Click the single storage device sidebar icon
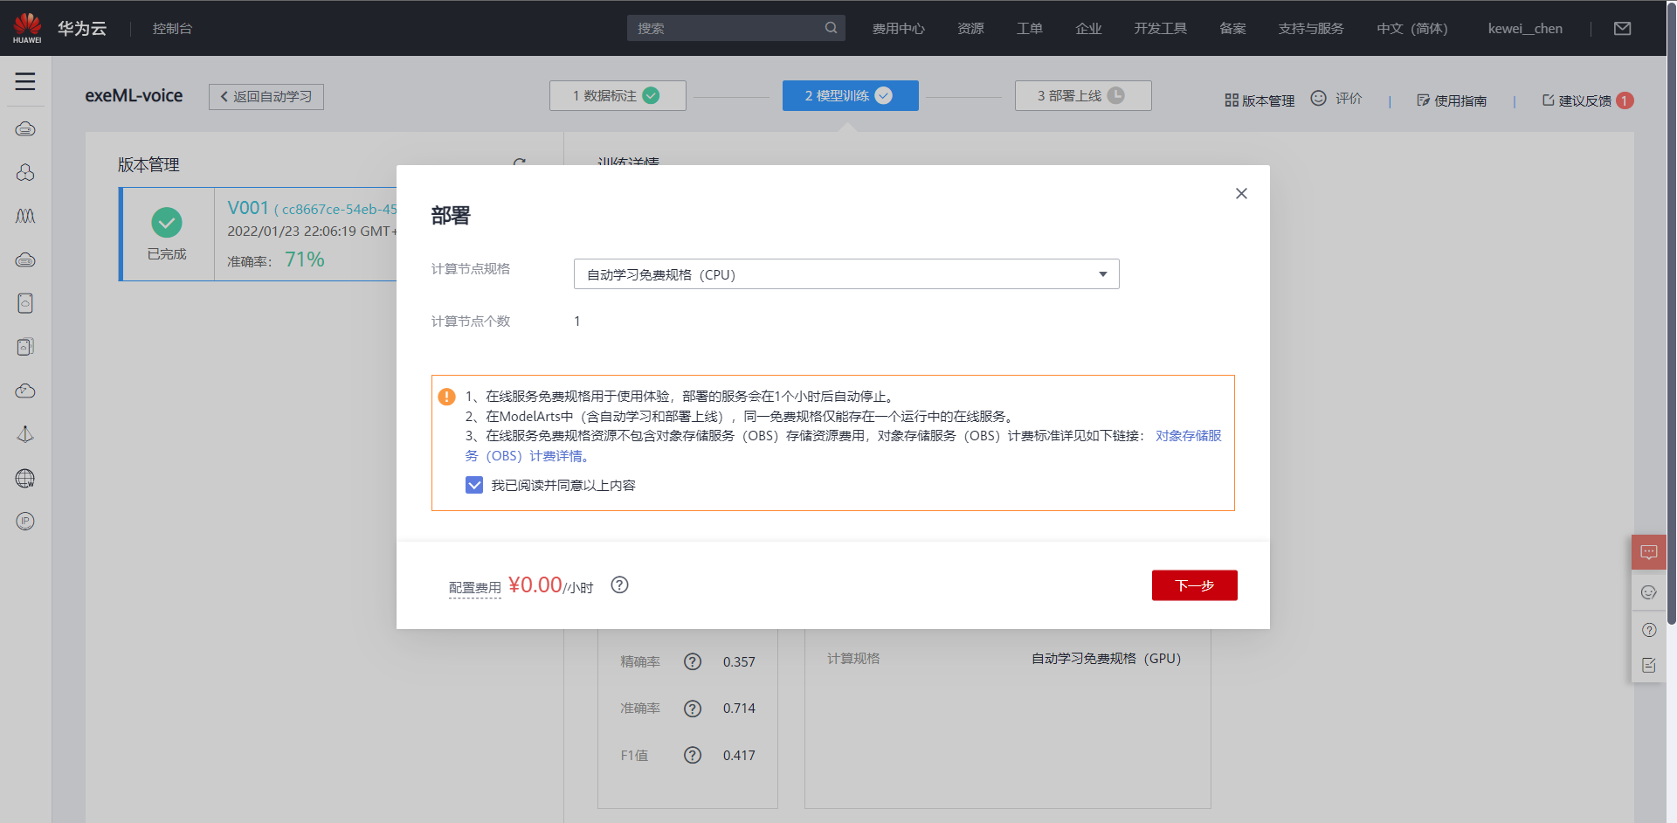This screenshot has width=1677, height=823. pyautogui.click(x=25, y=303)
